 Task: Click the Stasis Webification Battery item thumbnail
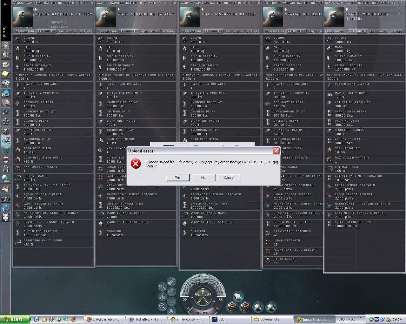pos(334,17)
